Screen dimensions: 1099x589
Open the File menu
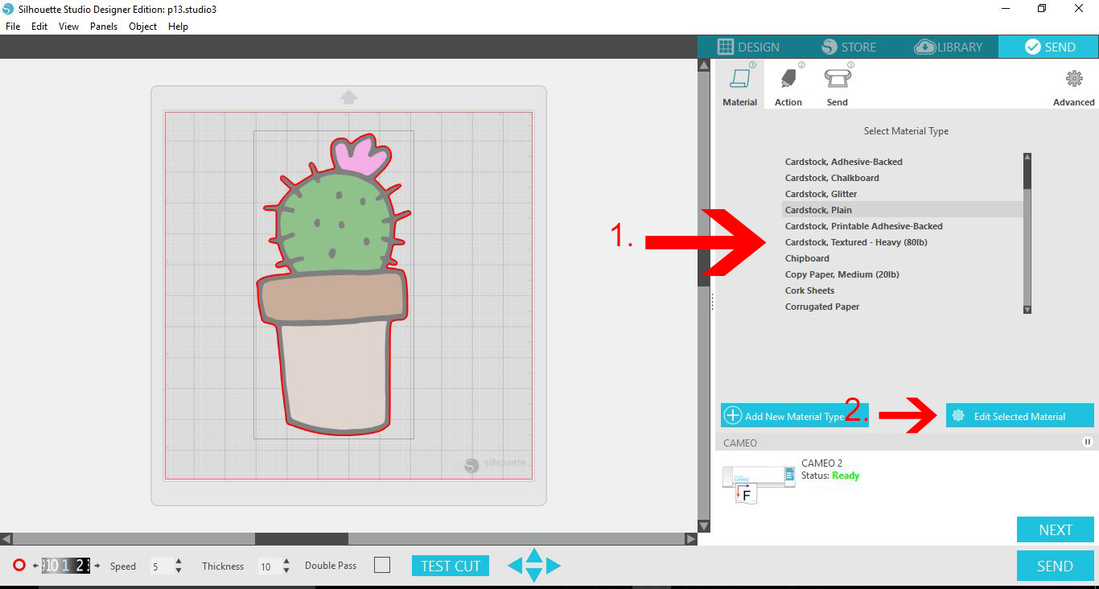point(13,27)
